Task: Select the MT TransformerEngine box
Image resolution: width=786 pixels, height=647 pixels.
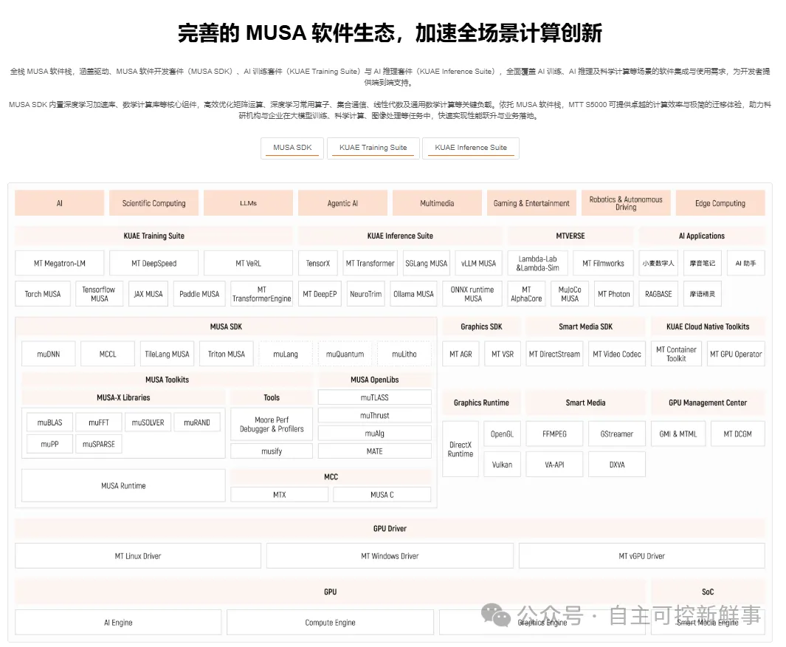Action: click(262, 294)
